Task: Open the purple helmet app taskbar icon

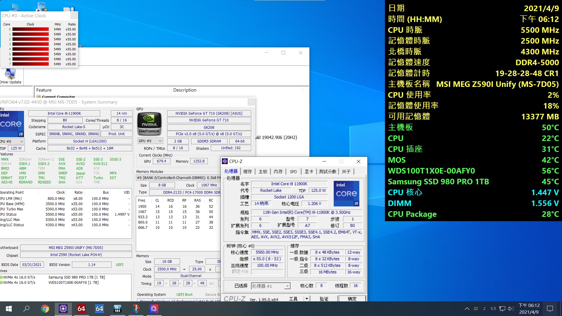Action: pos(154,309)
